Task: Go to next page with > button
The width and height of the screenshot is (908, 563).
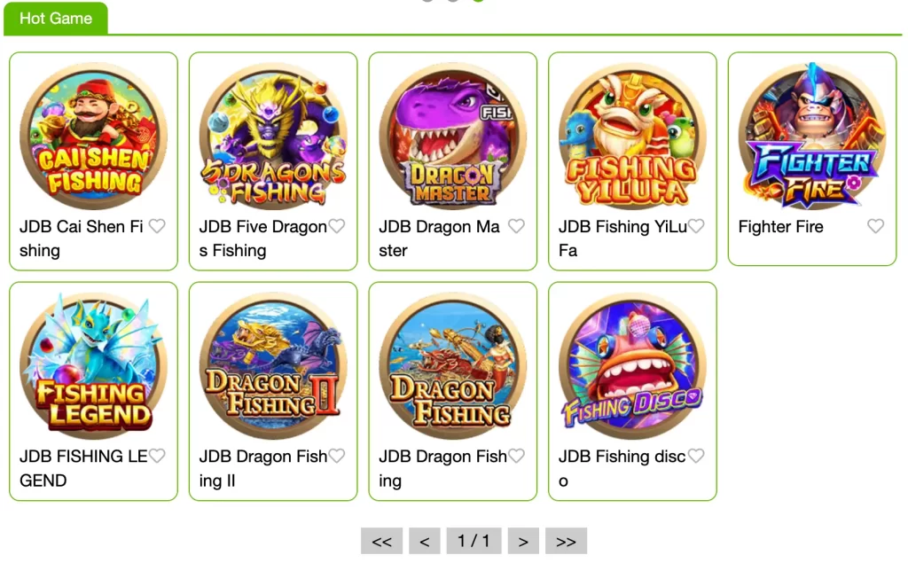Action: (x=523, y=541)
